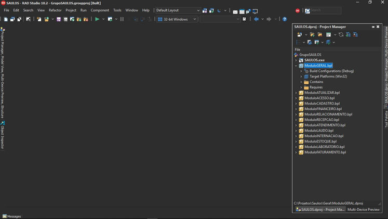The image size is (388, 219).
Task: Click Add Existing Project folder-plus icon
Action: [312, 35]
